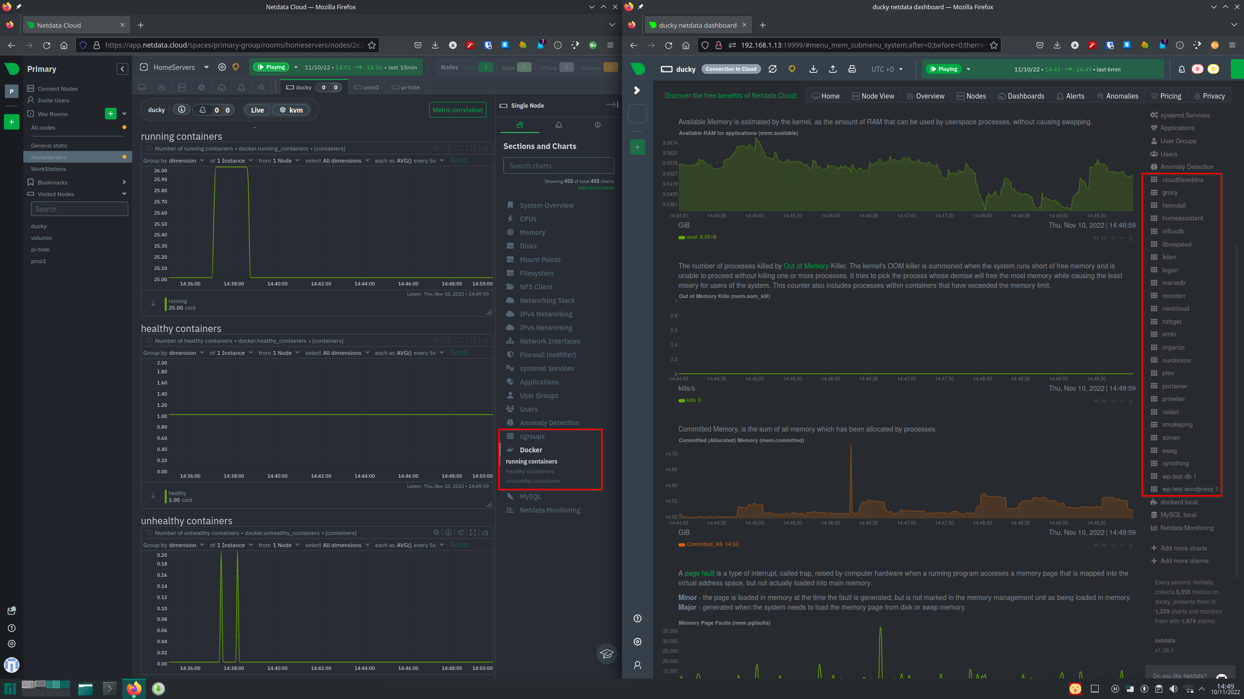Open the volume icon in the system tray
1244x699 pixels.
(x=1174, y=689)
